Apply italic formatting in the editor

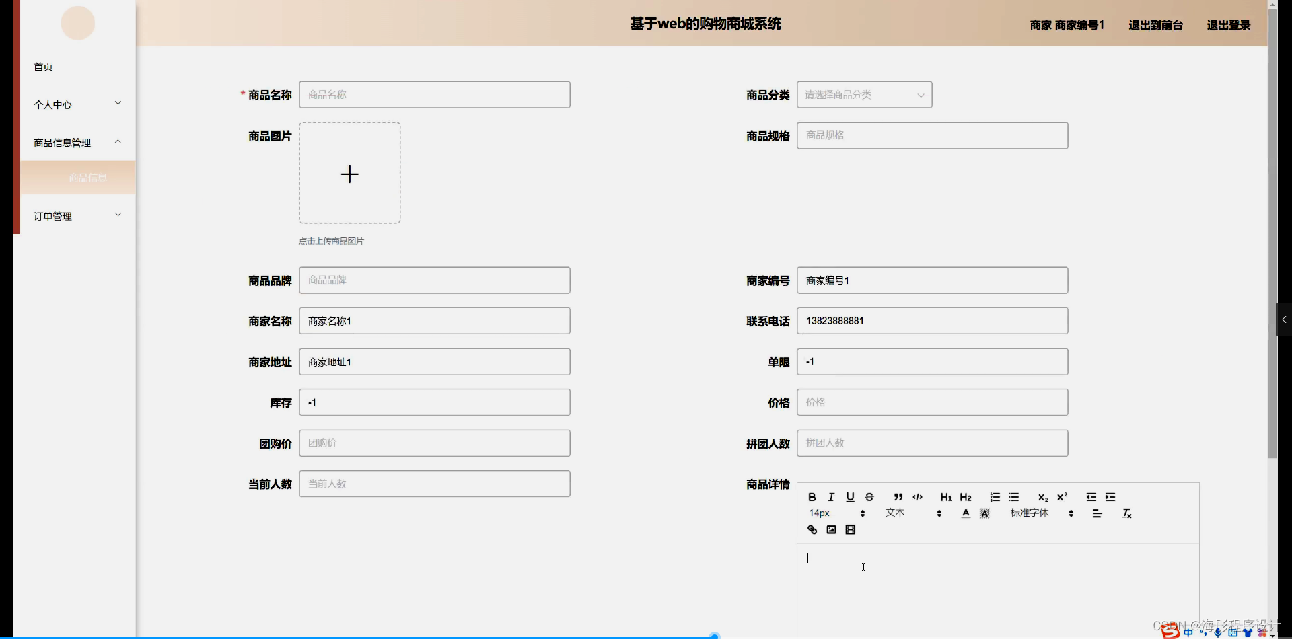(830, 497)
